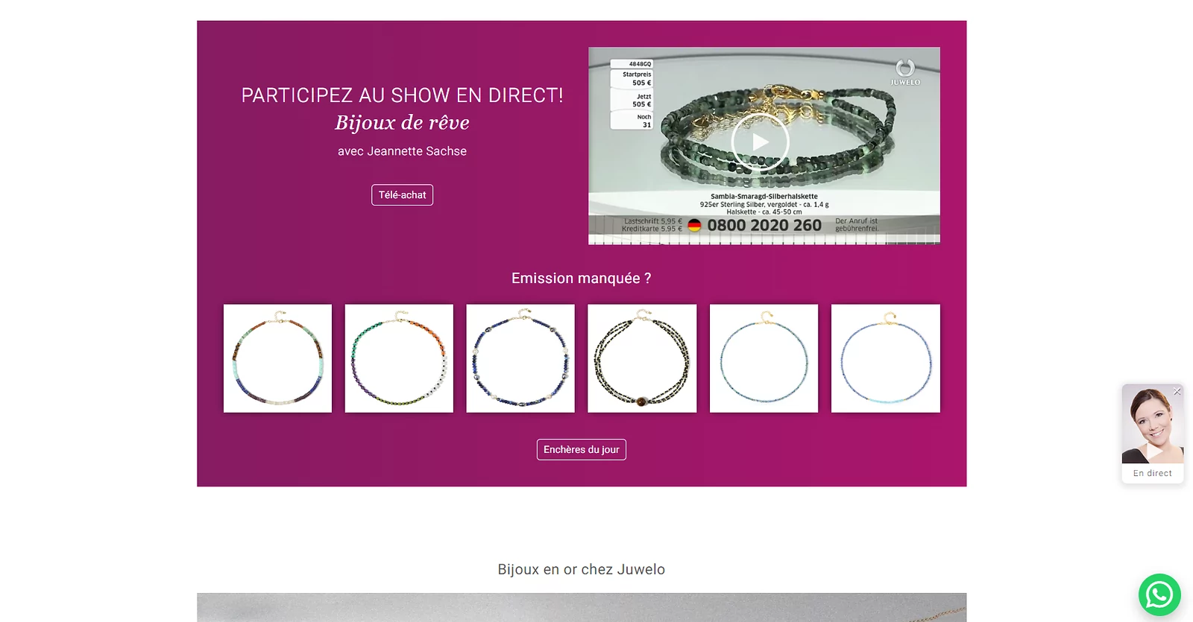Open the blue necklace with pearls thumbnail

tap(520, 358)
